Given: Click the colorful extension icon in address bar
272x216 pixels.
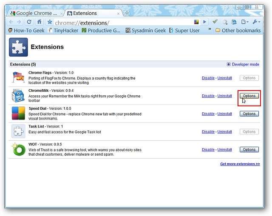Looking at the screenshot, I should coord(196,22).
